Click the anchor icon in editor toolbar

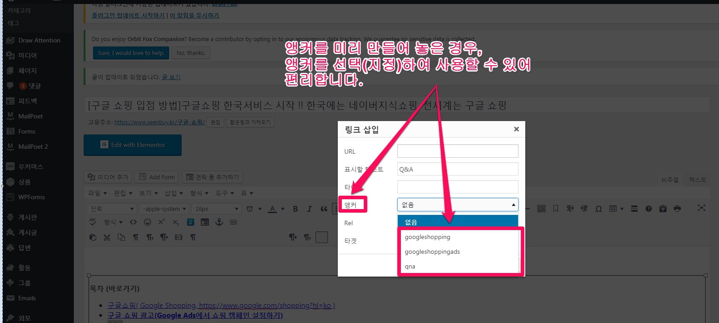(x=219, y=222)
